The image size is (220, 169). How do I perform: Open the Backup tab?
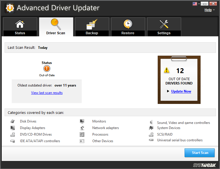tap(92, 27)
